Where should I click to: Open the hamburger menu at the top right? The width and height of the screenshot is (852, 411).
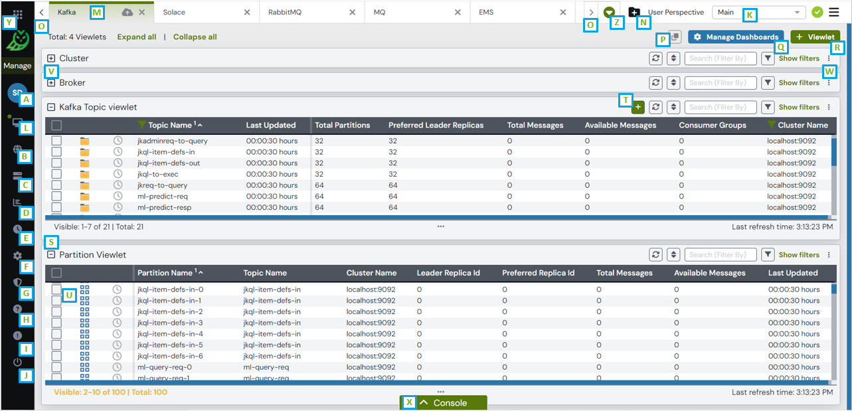pyautogui.click(x=833, y=12)
